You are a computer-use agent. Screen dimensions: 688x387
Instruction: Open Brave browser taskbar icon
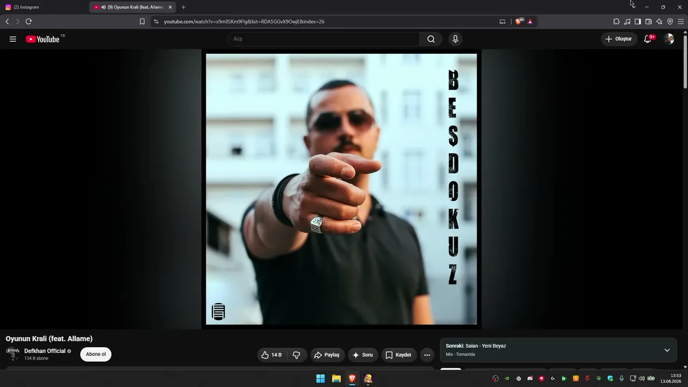352,378
